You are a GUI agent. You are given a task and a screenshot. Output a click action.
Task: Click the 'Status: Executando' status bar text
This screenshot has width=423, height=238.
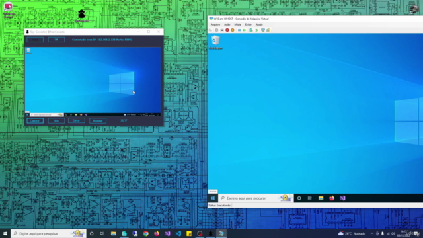click(219, 206)
